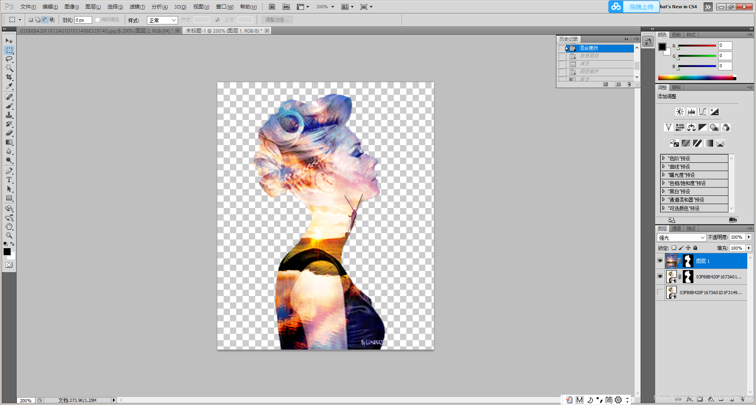Screen dimensions: 756x405
Task: Select the Brush tool
Action: [x=9, y=106]
